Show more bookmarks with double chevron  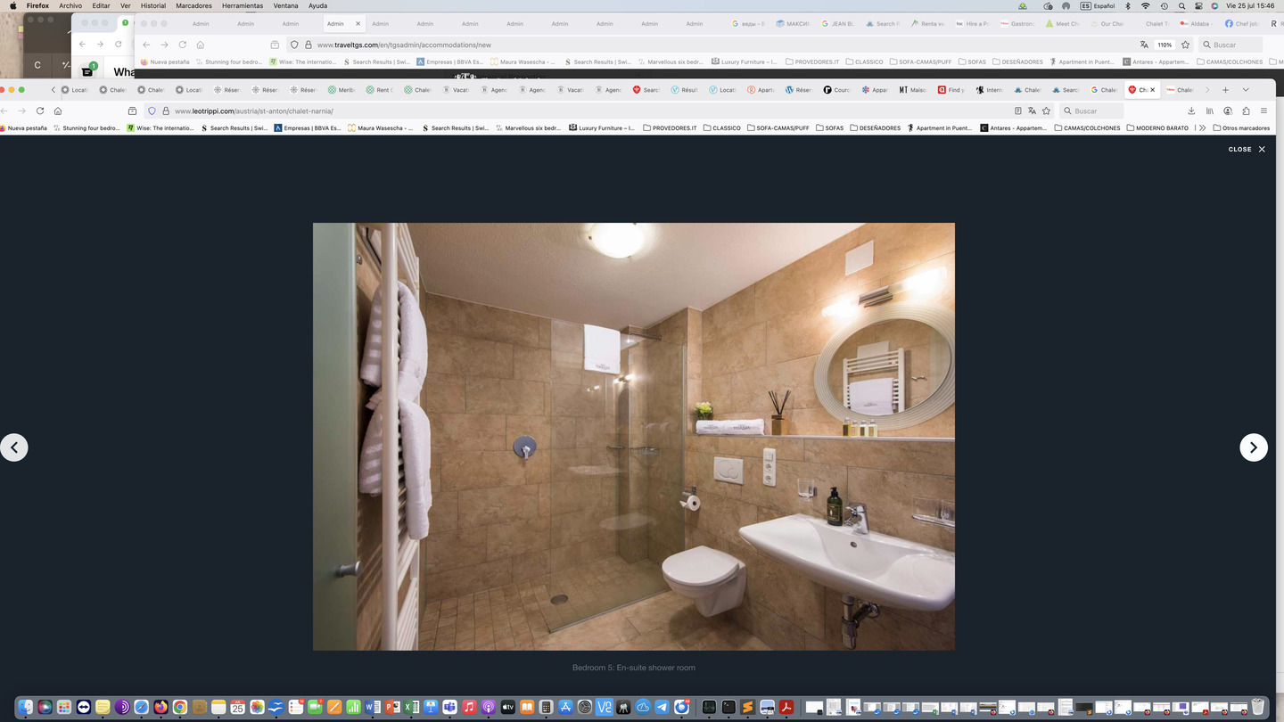[1202, 127]
